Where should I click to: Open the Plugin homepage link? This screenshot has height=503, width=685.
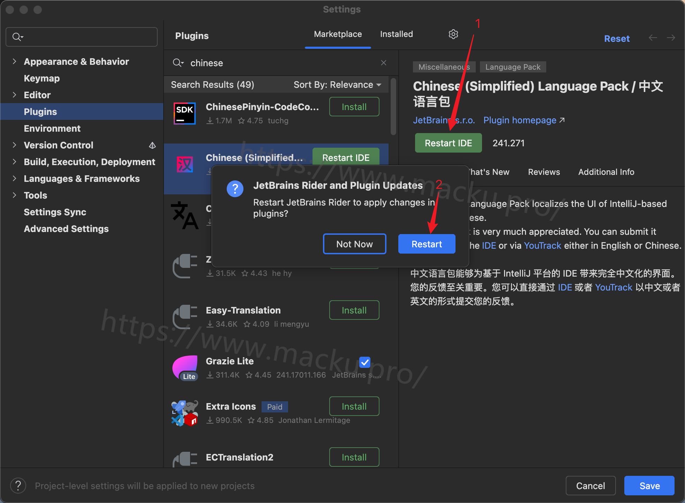524,120
